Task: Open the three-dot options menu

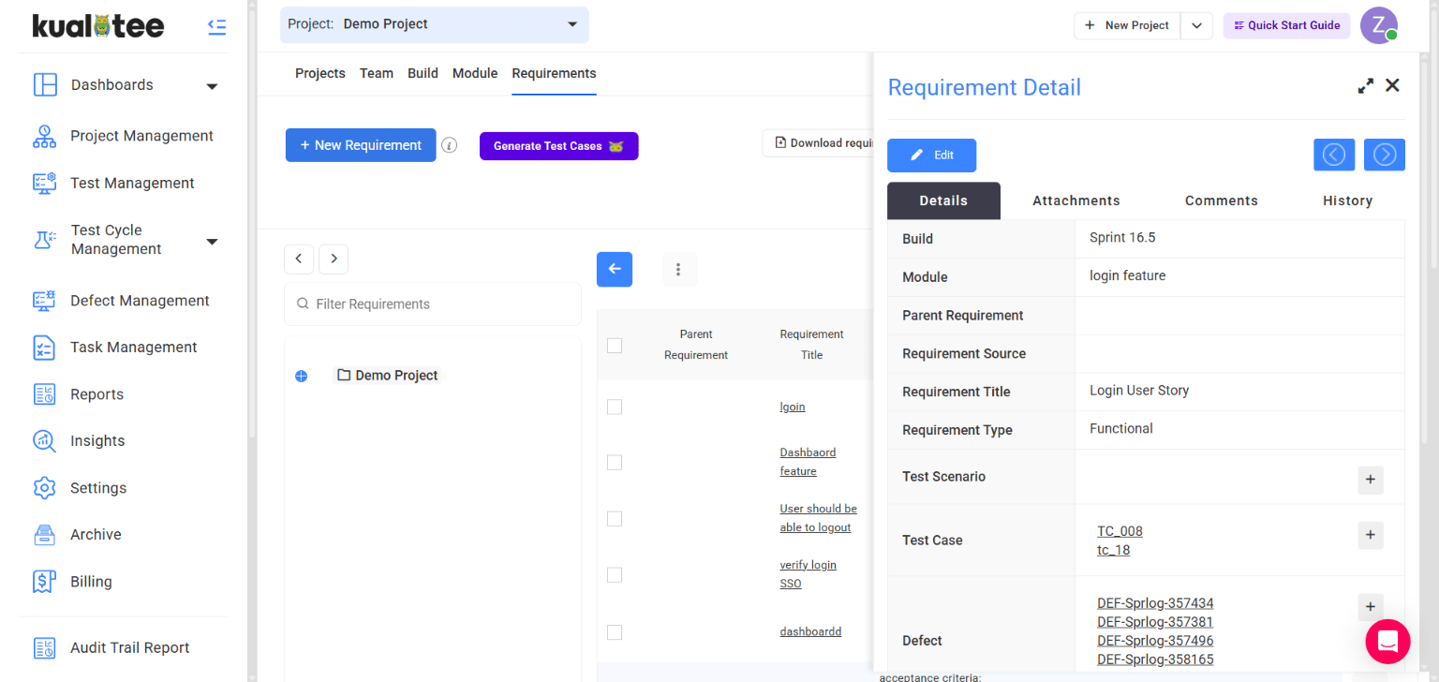Action: [678, 270]
